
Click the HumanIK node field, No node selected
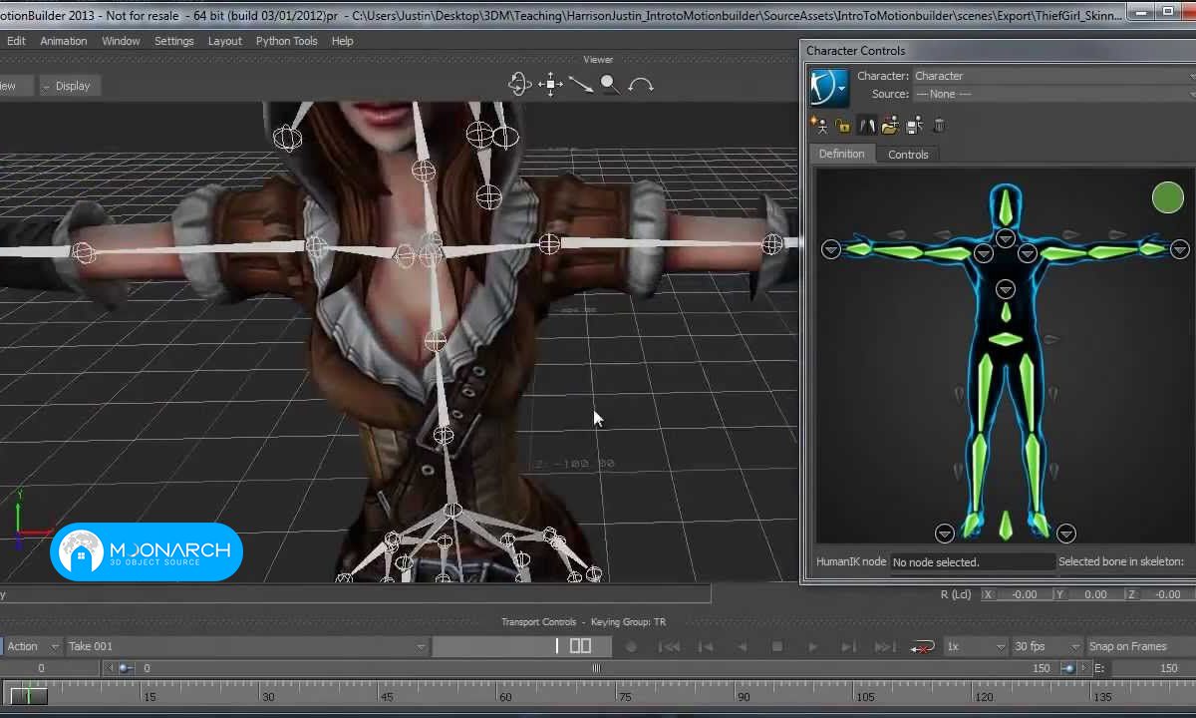(972, 562)
